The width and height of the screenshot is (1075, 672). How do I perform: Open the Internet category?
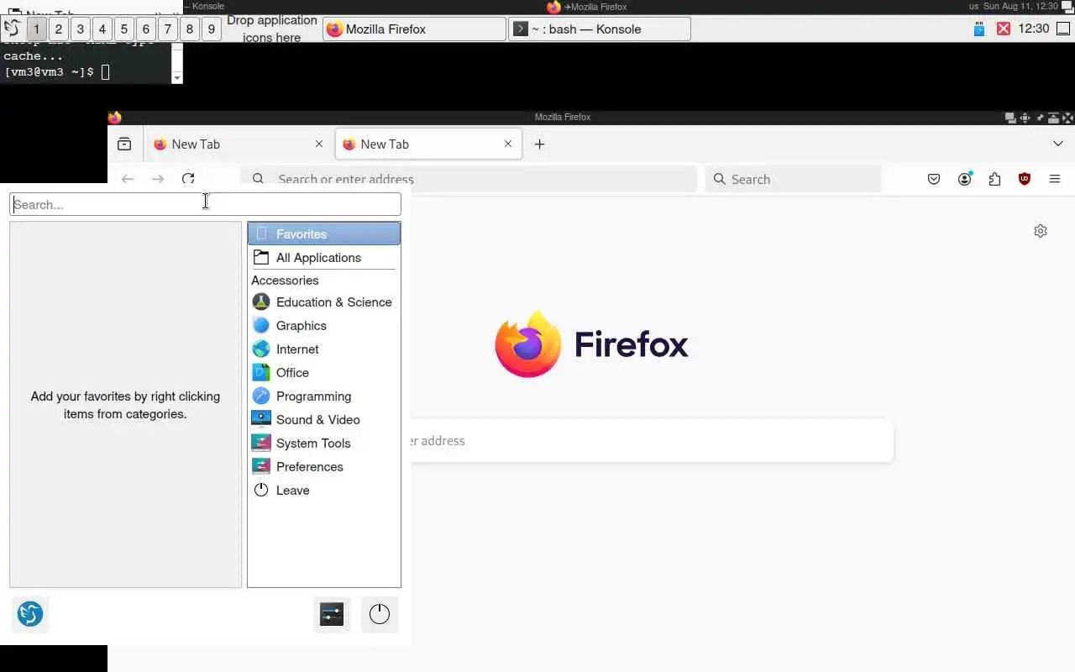[x=324, y=349]
